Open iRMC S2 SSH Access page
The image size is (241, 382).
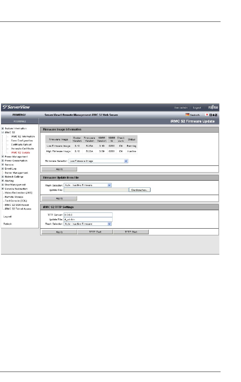pyautogui.click(x=17, y=205)
